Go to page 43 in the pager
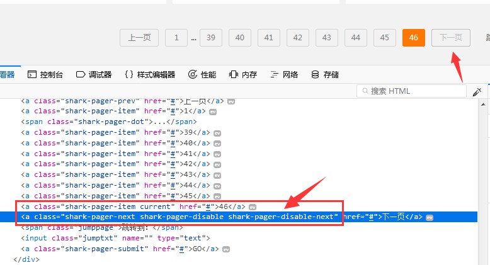The height and width of the screenshot is (265, 490). tap(327, 38)
